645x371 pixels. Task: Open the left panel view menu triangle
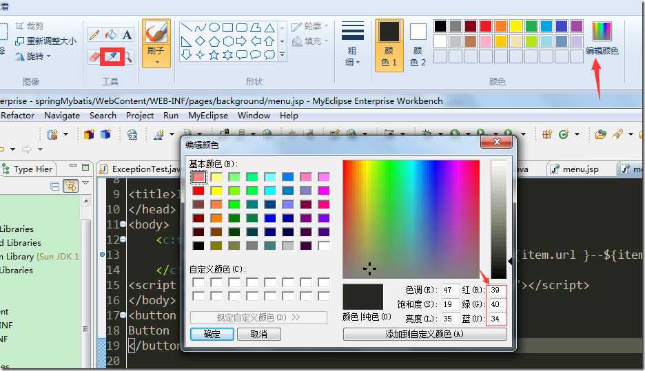[x=85, y=183]
